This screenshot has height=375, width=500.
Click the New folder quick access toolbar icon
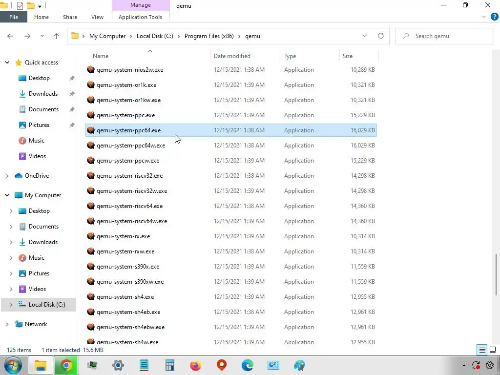tap(30, 6)
